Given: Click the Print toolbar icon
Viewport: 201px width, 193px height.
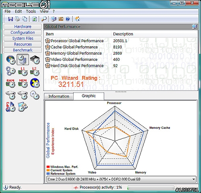Looking at the screenshot, I should (x=18, y=19).
